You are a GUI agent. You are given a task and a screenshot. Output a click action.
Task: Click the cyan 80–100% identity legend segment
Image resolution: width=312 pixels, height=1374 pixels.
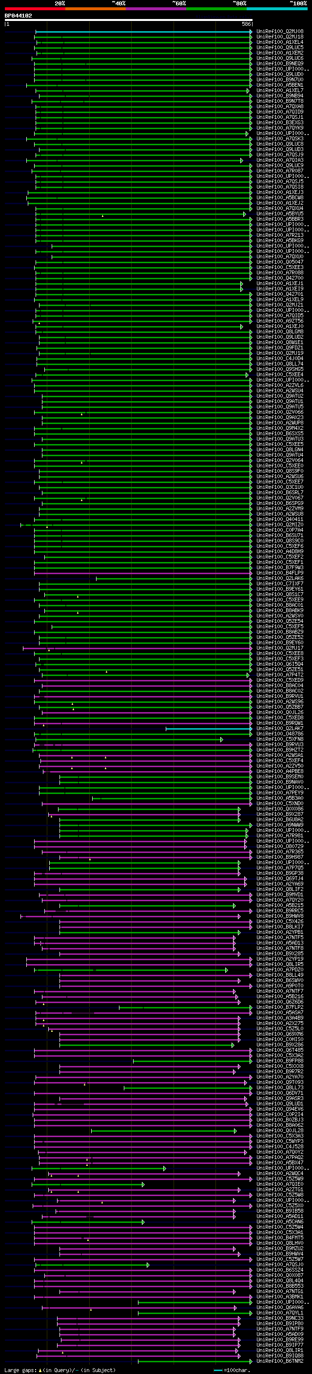[277, 9]
